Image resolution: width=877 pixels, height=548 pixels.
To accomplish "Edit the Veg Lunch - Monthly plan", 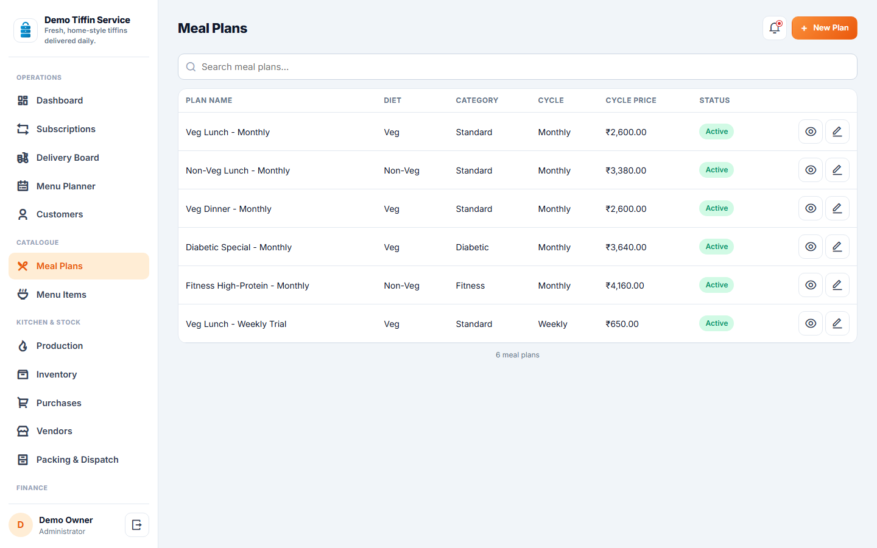I will click(837, 132).
